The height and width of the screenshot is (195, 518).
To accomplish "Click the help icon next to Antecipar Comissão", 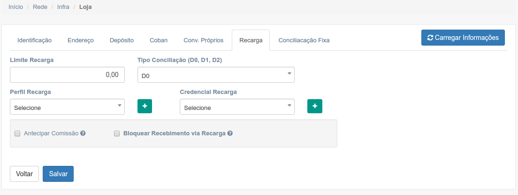I will (x=83, y=133).
